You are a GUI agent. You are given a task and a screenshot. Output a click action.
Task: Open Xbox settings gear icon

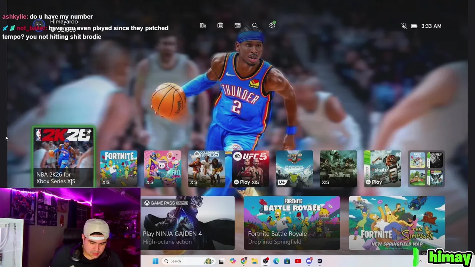tap(272, 25)
